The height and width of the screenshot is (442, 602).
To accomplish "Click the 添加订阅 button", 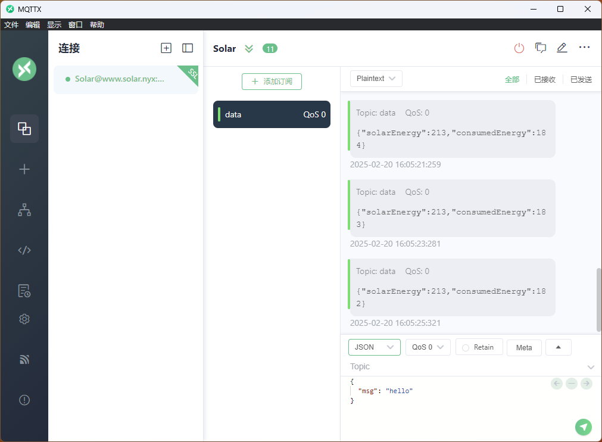I will [272, 82].
